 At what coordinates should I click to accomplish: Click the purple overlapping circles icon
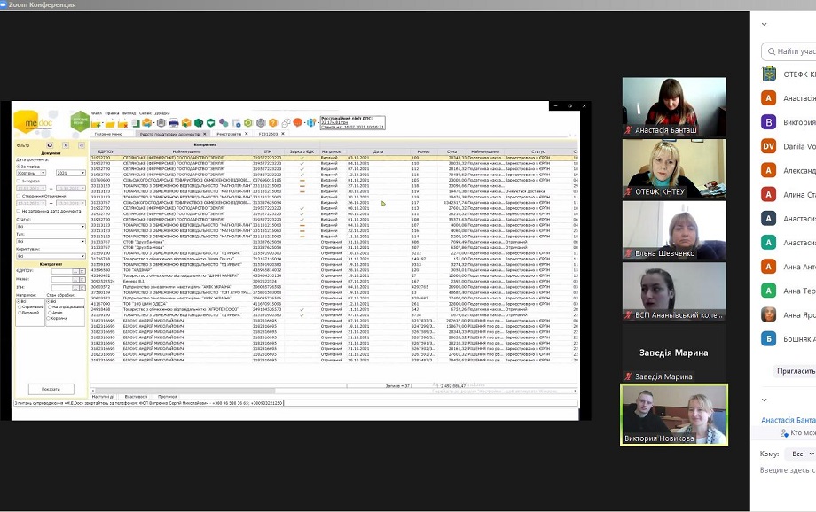[224, 123]
